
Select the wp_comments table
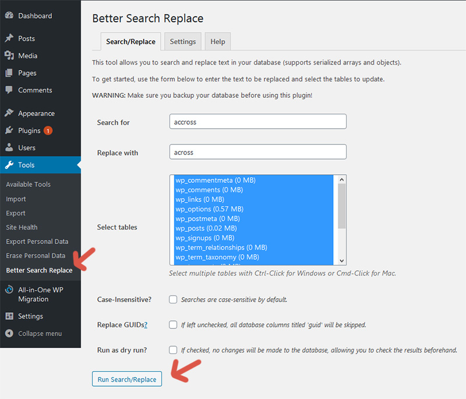253,189
